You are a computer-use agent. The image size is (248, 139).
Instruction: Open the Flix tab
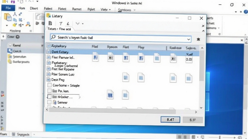pyautogui.click(x=8, y=8)
